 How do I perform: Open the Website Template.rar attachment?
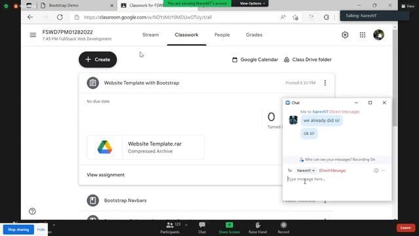point(145,147)
